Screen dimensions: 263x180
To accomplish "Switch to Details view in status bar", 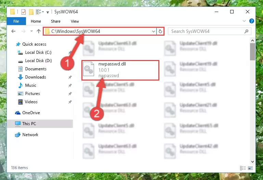I will (x=243, y=168).
